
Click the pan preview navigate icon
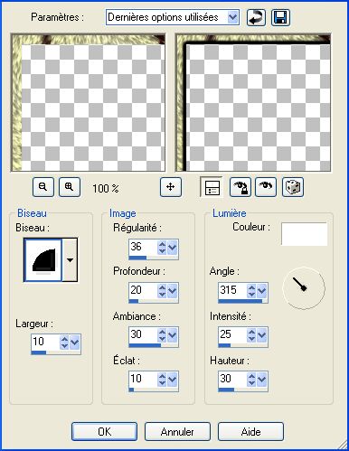click(171, 187)
